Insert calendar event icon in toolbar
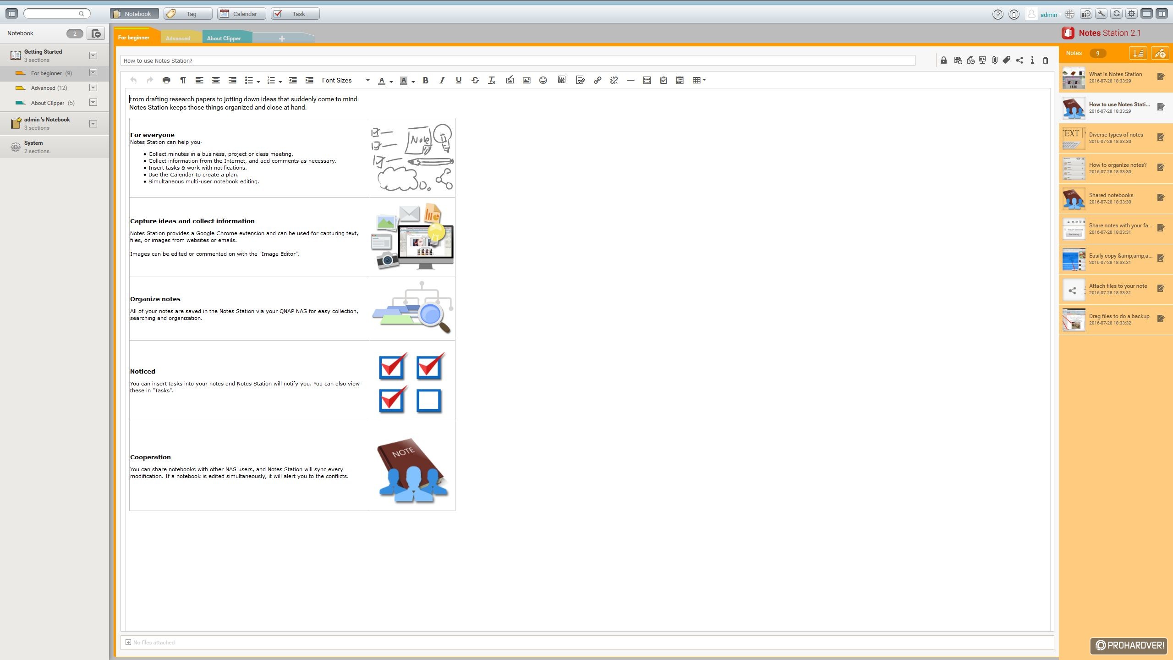1173x660 pixels. coord(680,80)
